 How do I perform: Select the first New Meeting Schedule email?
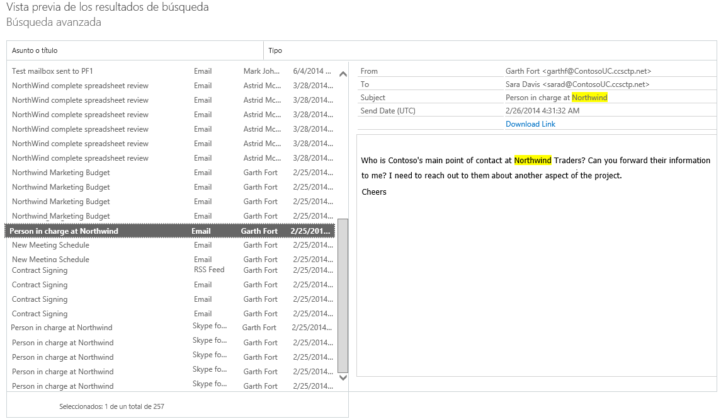[50, 245]
